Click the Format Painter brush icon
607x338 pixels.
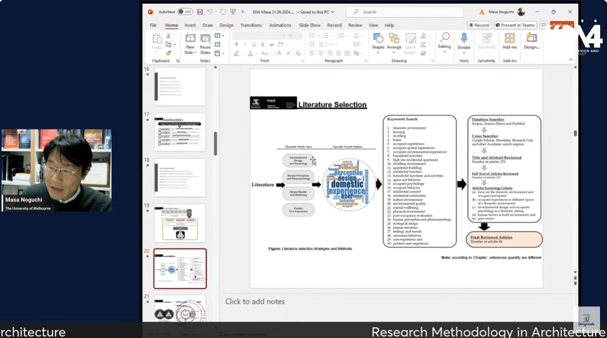tap(168, 53)
